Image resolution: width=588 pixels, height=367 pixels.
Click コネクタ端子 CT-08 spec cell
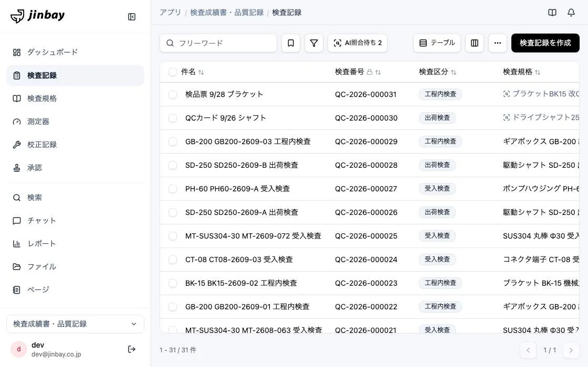541,260
